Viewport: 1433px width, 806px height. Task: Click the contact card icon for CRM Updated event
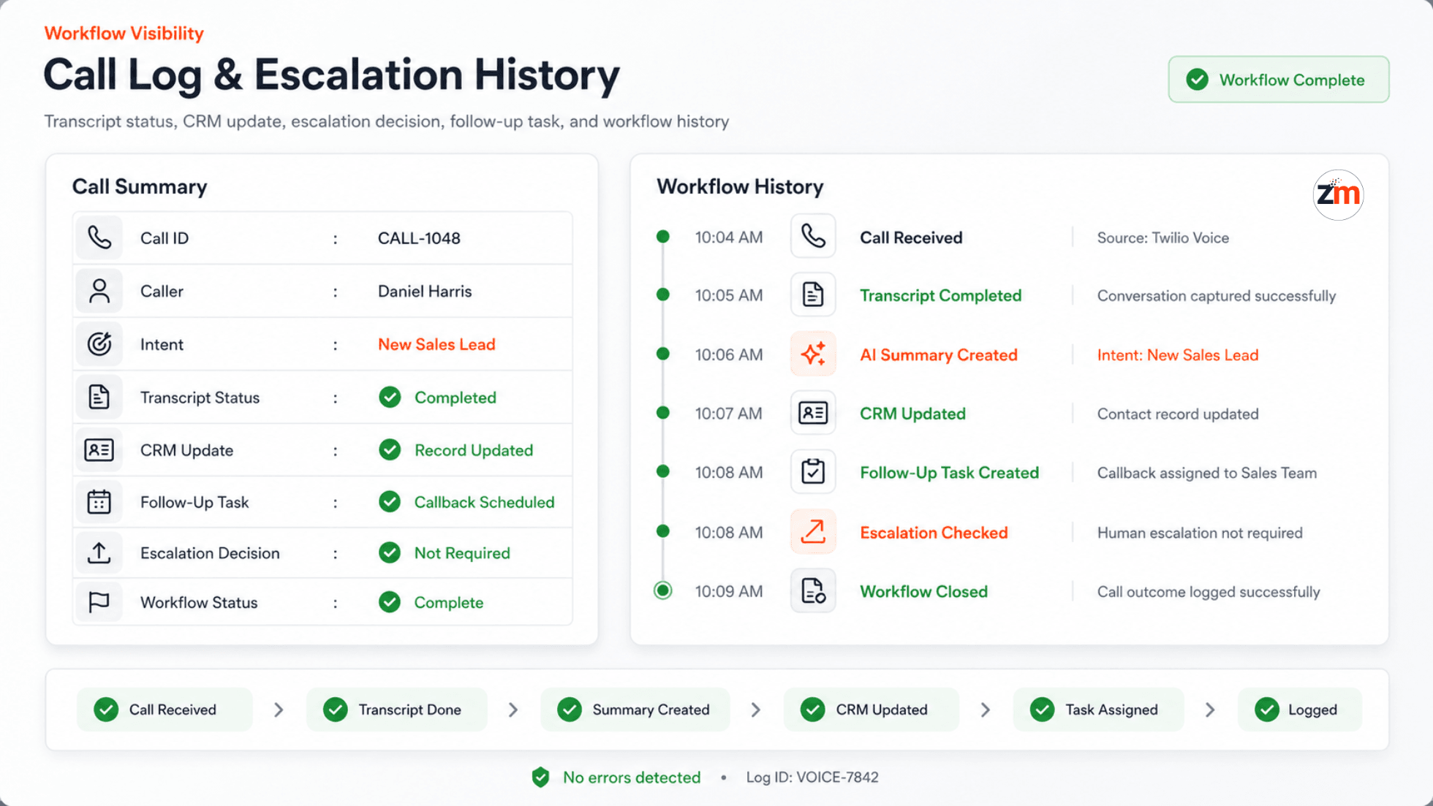813,413
